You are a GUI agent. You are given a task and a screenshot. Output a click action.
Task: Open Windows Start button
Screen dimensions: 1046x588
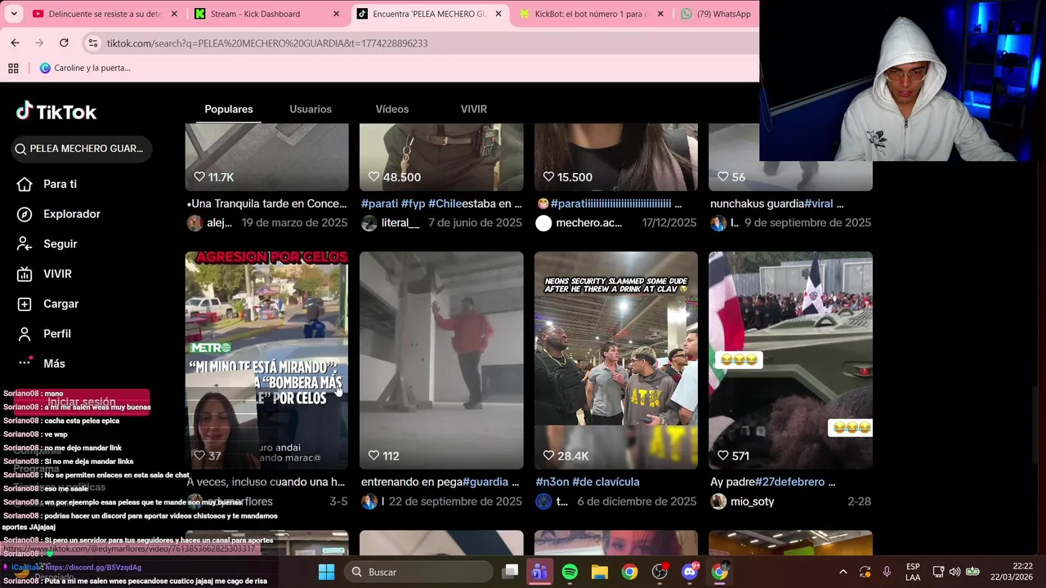point(326,572)
